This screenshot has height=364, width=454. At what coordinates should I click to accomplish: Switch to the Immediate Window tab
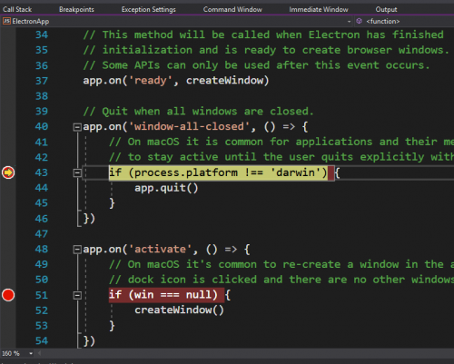pyautogui.click(x=319, y=9)
